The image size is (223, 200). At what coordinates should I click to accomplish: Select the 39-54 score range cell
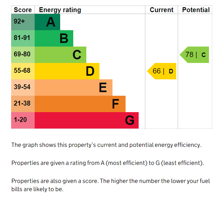[x=23, y=88]
